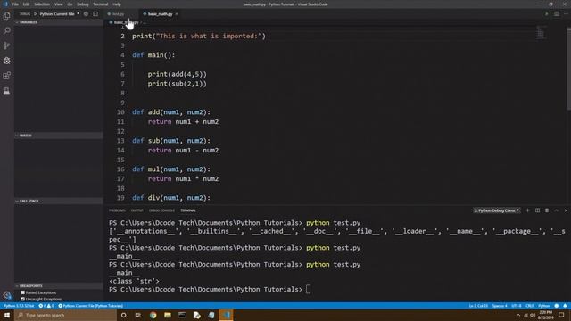
Task: Toggle the Uncaught Exceptions checkbox
Action: [23, 300]
